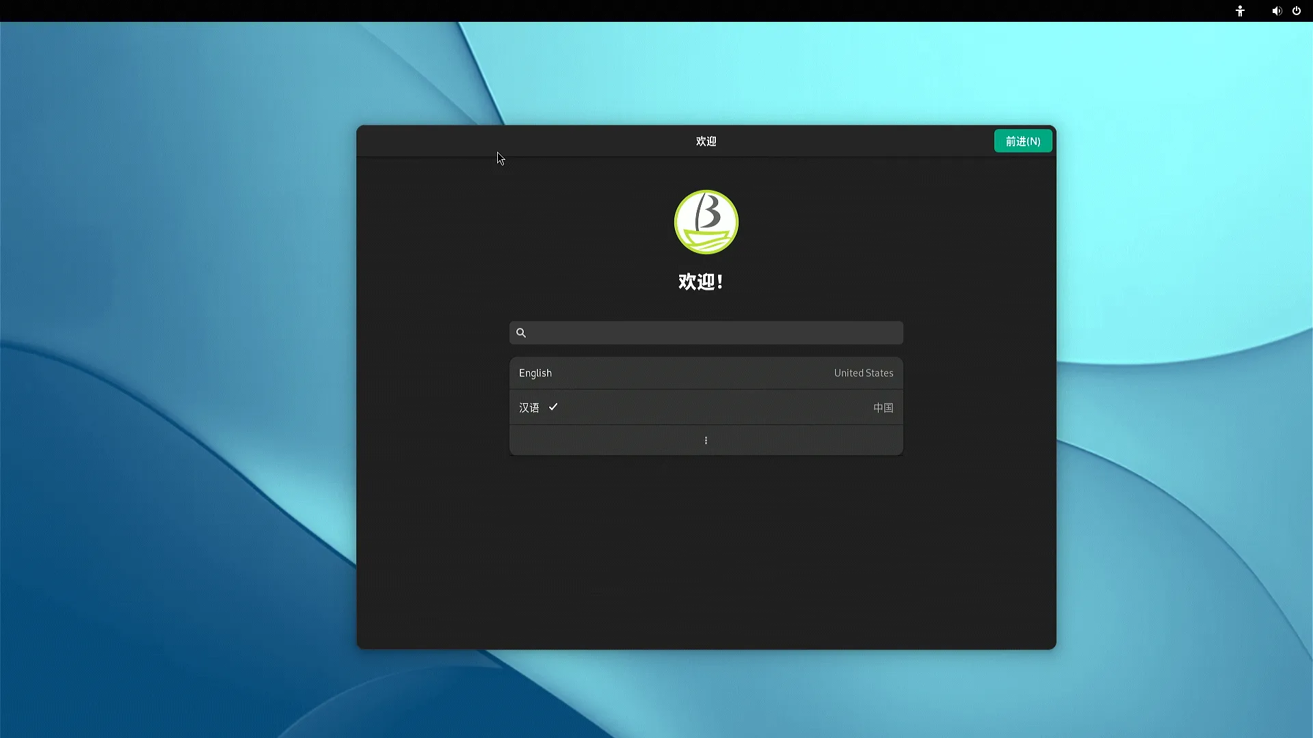Click the magnifier icon in search box

(521, 333)
